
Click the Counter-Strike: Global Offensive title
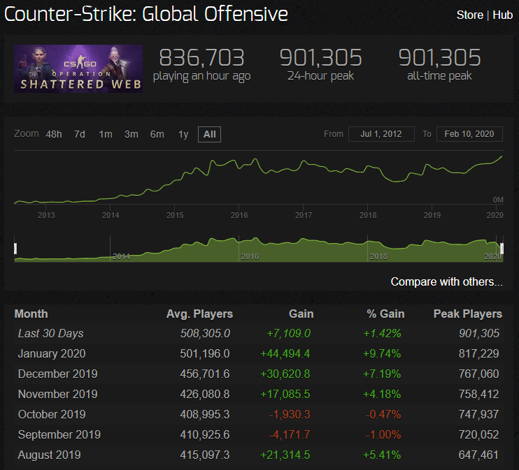click(x=146, y=14)
